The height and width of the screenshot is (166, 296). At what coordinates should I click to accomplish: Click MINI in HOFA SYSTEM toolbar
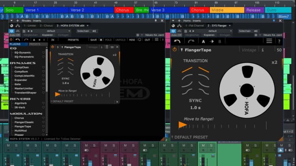coord(132,40)
